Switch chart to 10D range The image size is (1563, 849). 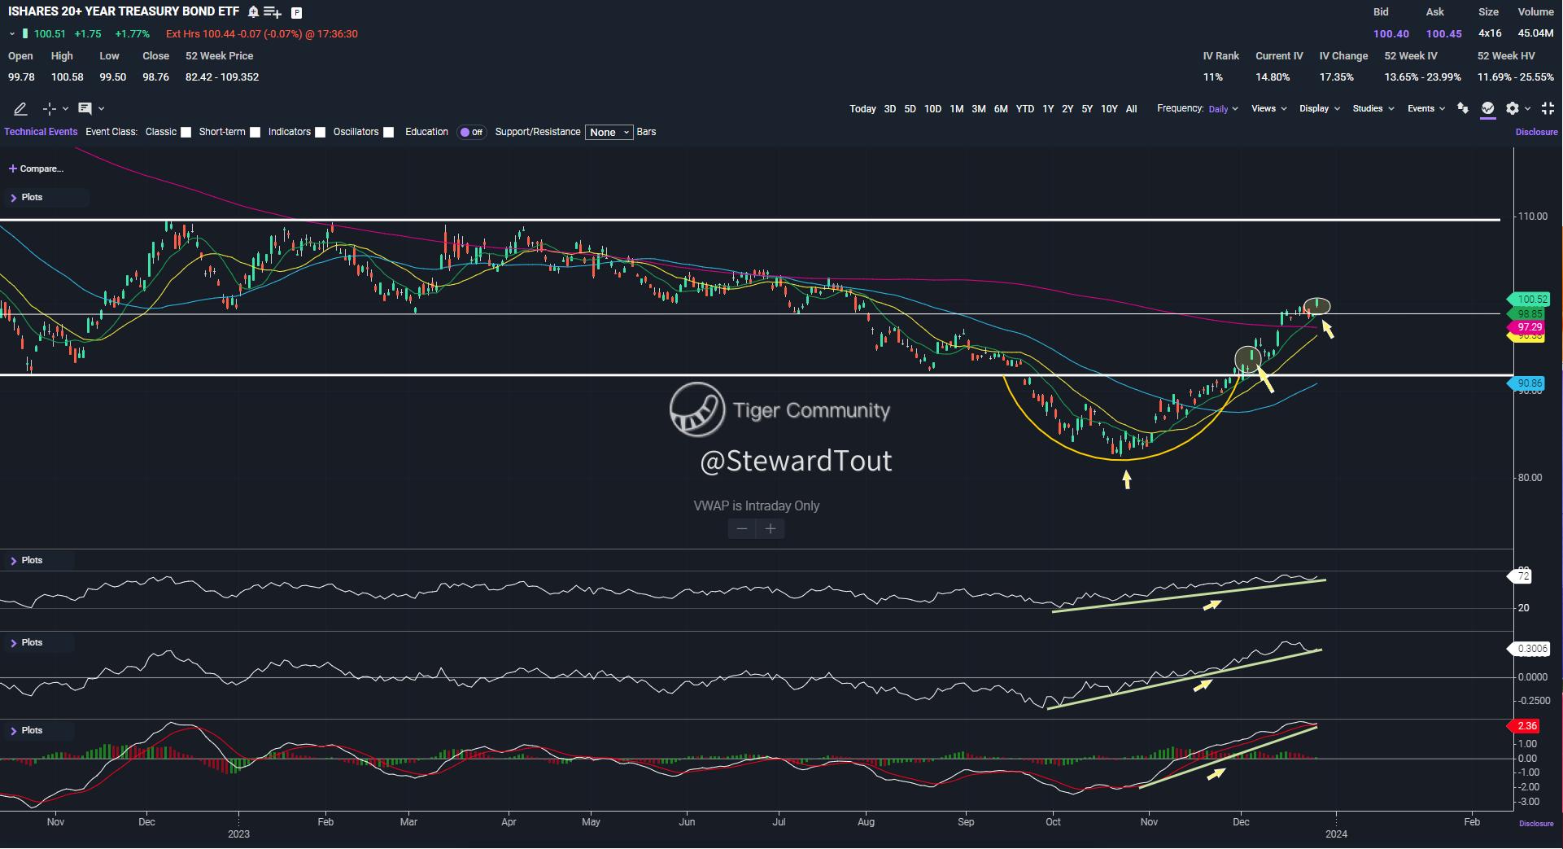click(x=932, y=109)
